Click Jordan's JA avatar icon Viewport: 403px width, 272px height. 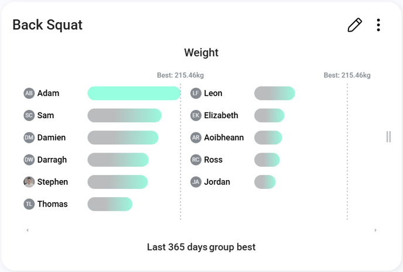[x=196, y=182]
